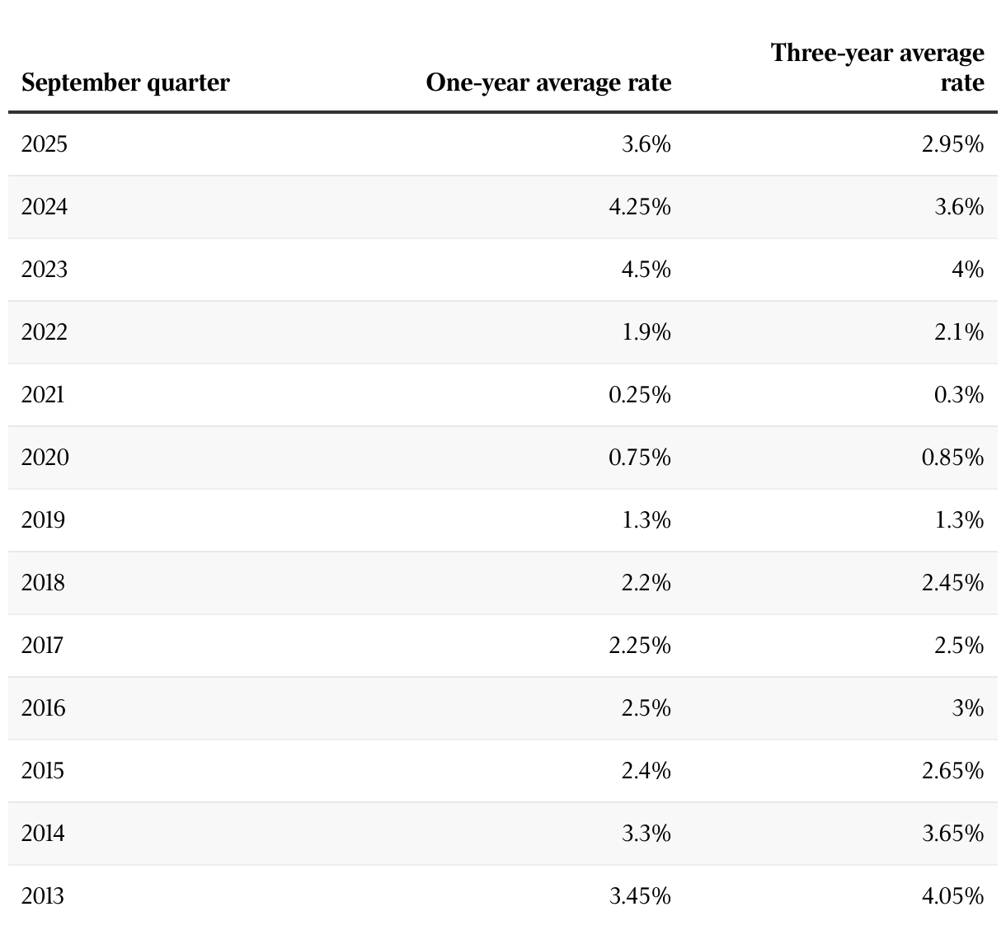1006x935 pixels.
Task: Click the 2.65% three-year rate value
Action: pos(953,771)
